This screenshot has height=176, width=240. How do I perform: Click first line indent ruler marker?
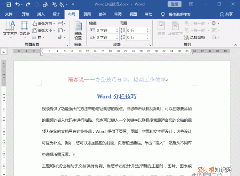42,49
